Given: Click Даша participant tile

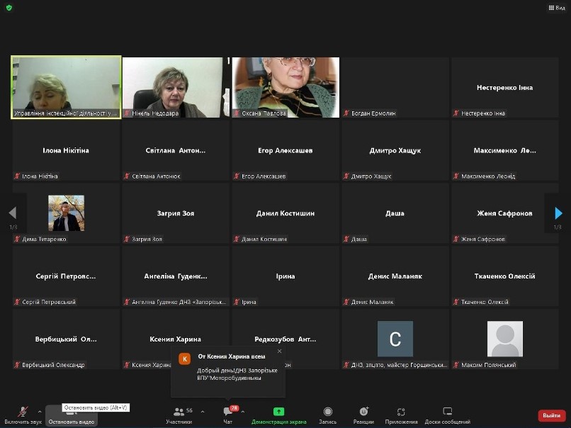Looking at the screenshot, I should coord(395,213).
